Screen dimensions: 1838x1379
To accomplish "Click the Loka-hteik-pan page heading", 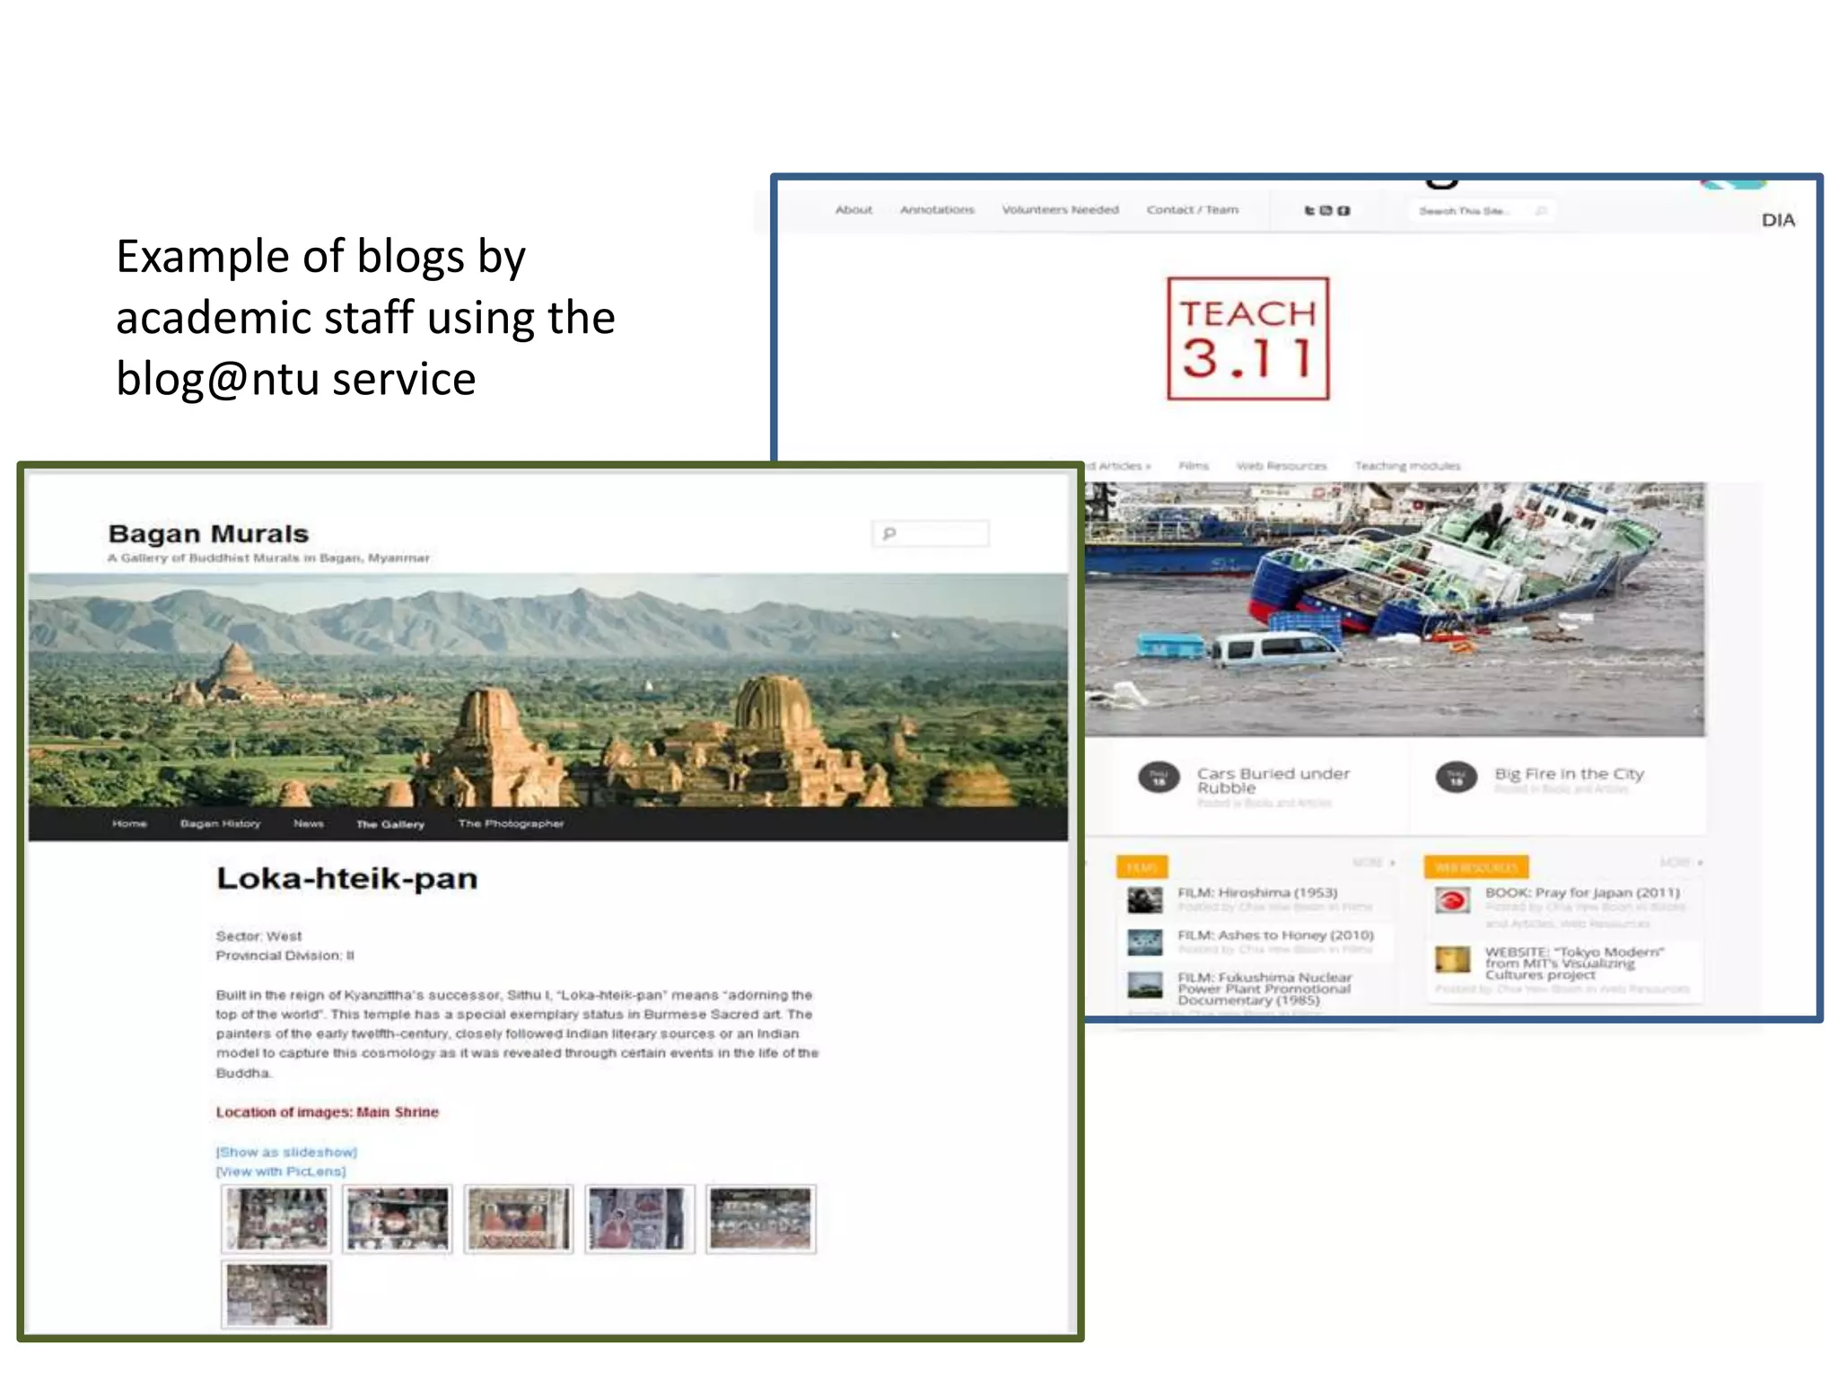I will pyautogui.click(x=346, y=878).
